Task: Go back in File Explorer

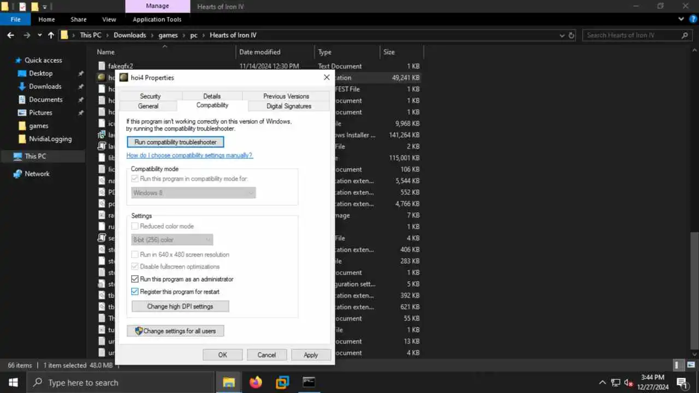Action: [10, 35]
